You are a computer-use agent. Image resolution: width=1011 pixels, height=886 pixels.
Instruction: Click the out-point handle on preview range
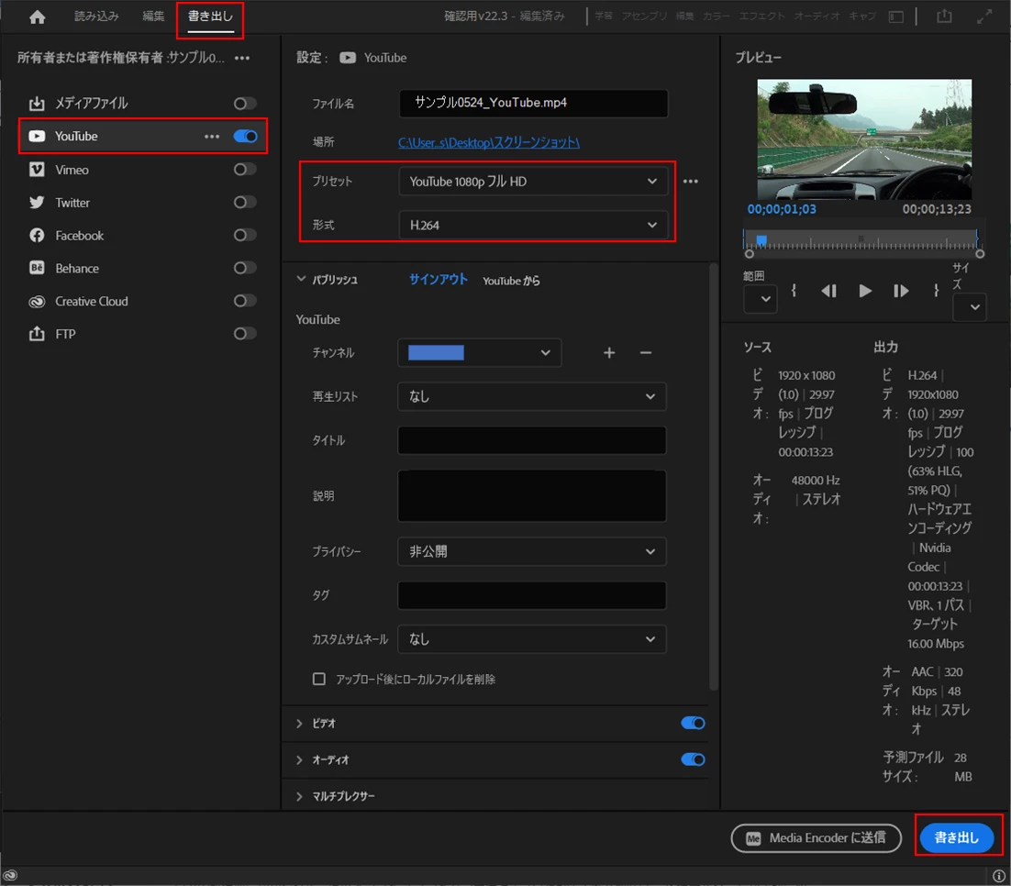coord(980,254)
